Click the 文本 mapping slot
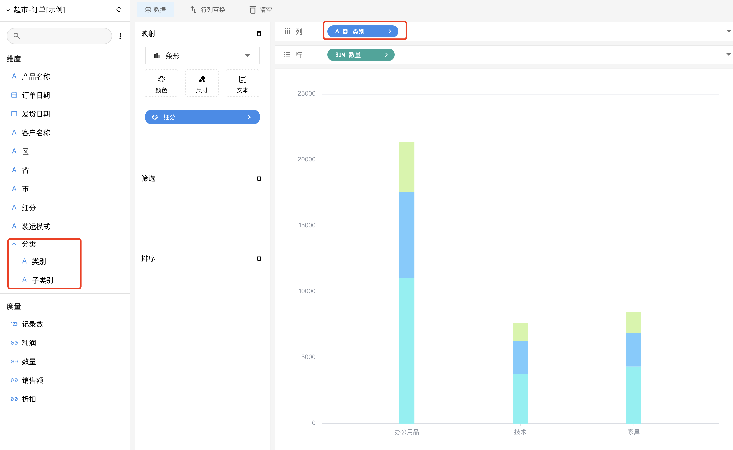 (242, 83)
